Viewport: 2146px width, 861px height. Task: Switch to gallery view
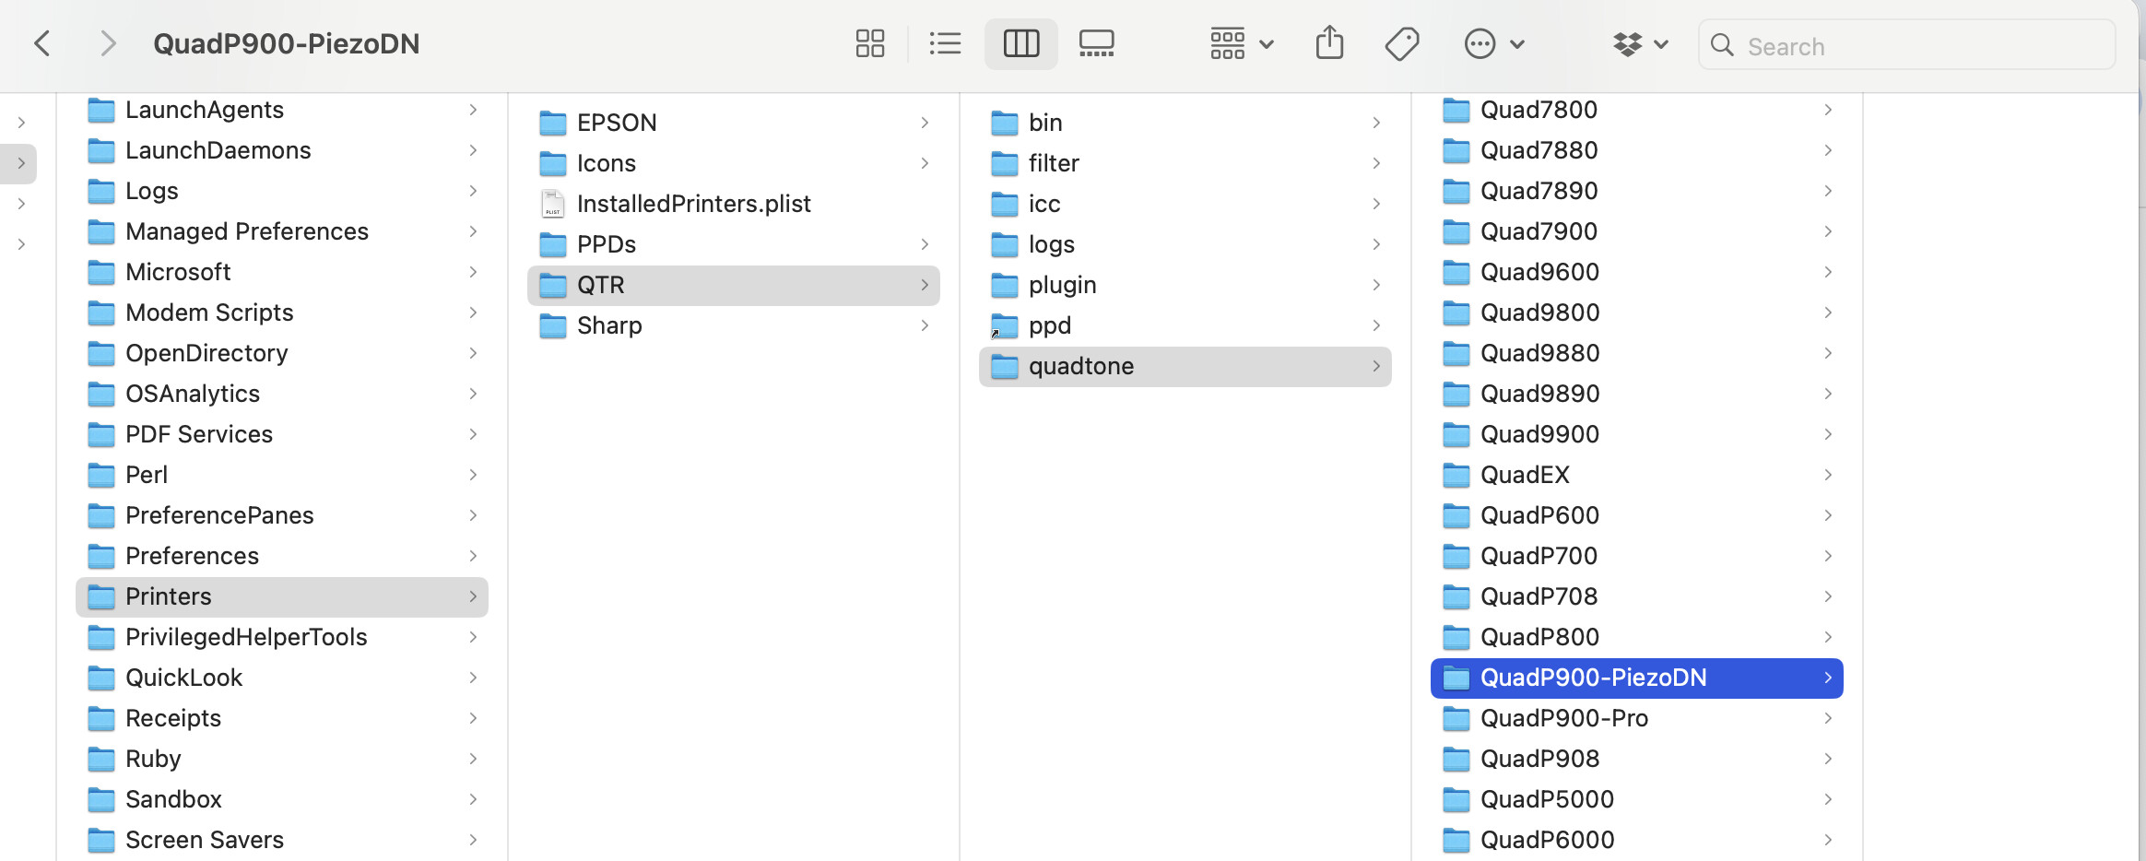click(1096, 43)
